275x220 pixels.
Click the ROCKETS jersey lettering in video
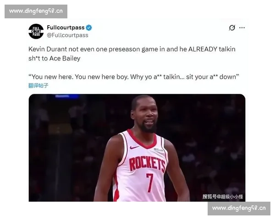[x=147, y=164]
